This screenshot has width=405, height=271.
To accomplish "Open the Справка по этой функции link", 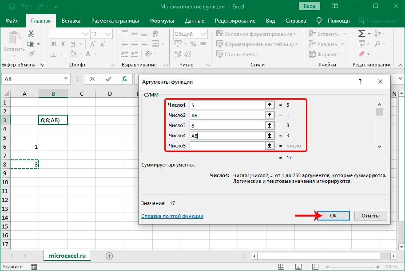I will click(x=172, y=216).
